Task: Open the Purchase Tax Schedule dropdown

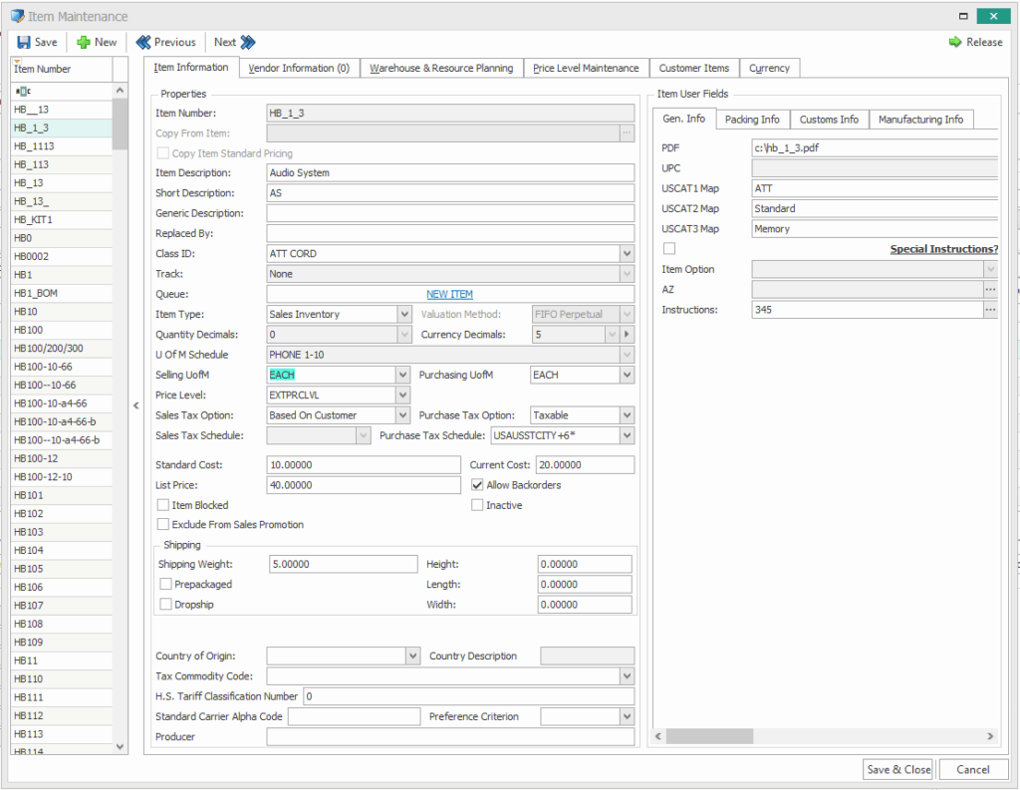Action: 627,435
